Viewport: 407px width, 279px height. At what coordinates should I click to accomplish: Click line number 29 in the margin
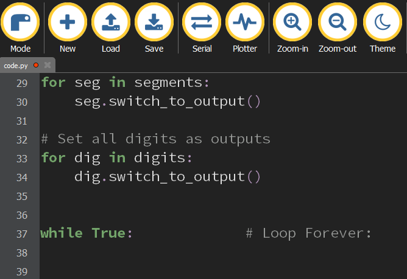22,83
